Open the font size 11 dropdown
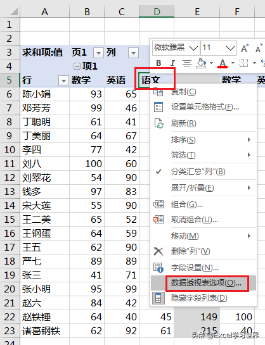 (230, 47)
